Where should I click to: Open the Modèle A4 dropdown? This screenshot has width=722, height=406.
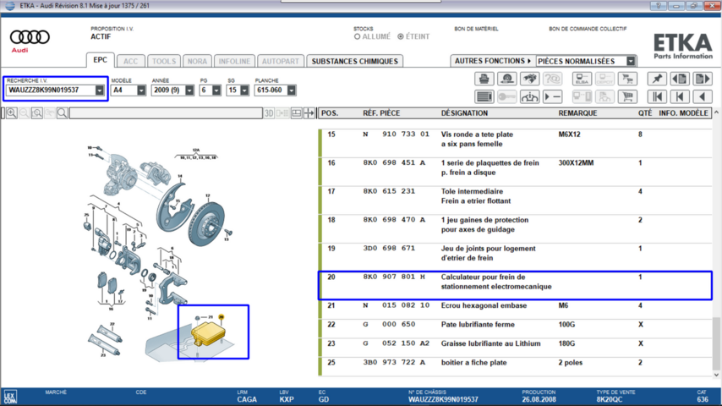(141, 91)
